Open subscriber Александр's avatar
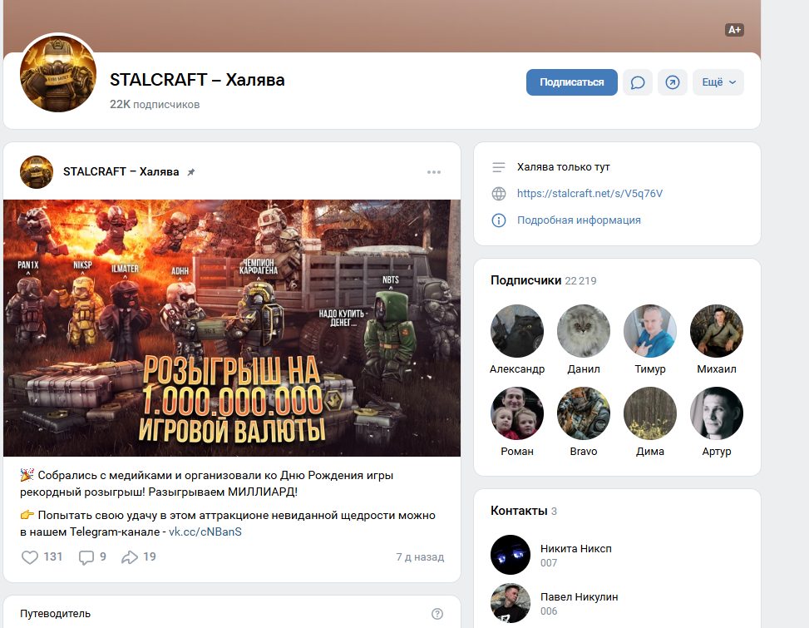Viewport: 809px width, 628px height. coord(517,331)
